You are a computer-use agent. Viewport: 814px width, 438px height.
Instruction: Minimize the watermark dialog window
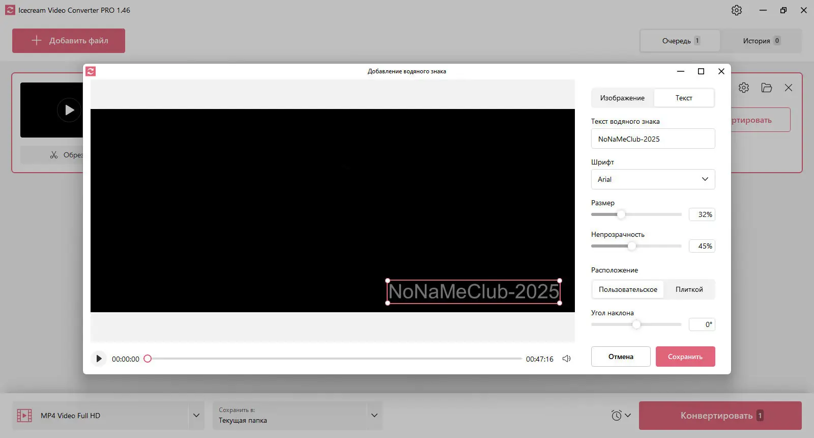pos(681,71)
